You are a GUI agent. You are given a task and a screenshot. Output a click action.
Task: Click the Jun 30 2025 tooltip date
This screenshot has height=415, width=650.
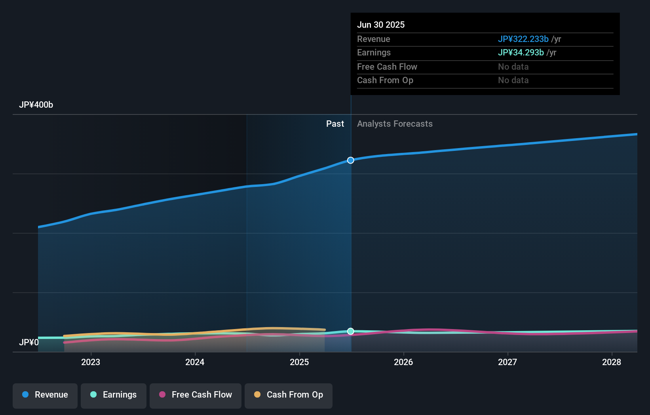tap(381, 25)
